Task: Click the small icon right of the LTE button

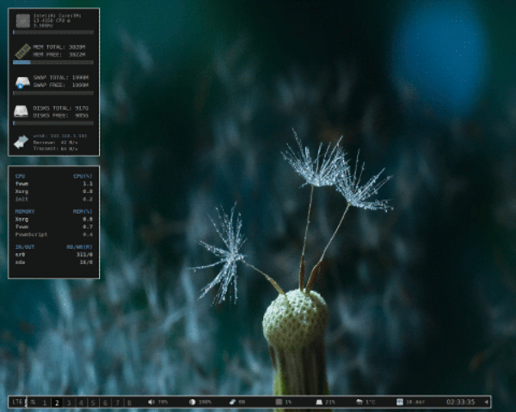Action: point(33,402)
